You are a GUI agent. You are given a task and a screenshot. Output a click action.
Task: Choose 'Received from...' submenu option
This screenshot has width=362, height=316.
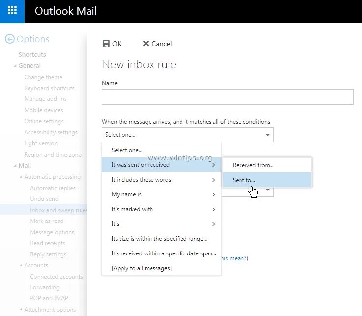pyautogui.click(x=267, y=165)
